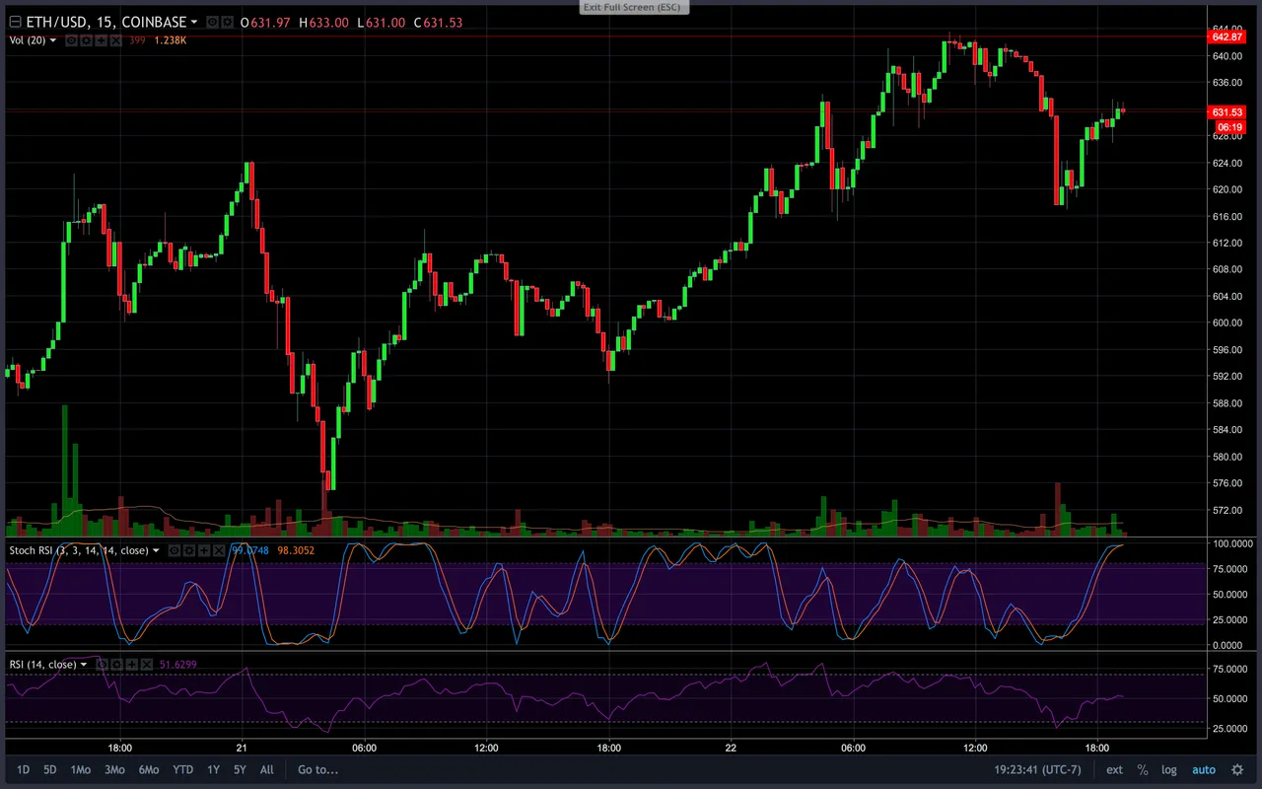Click the open price O631.97
Viewport: 1262px width, 789px height.
click(x=265, y=22)
